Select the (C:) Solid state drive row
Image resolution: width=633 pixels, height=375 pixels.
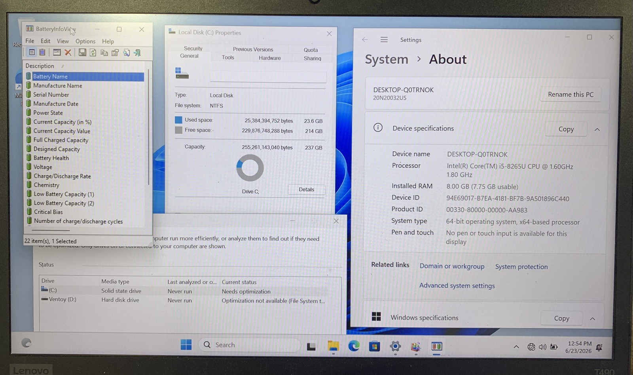[x=184, y=291]
